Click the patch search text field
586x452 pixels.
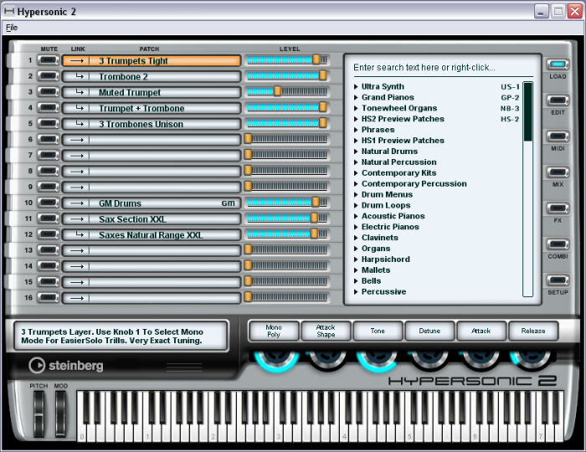click(x=443, y=68)
